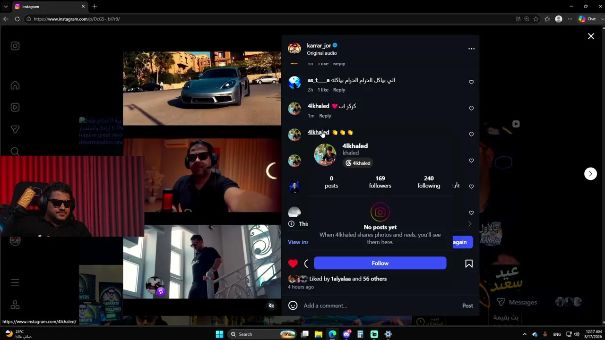Open the 1alyalaa liker profile link
The width and height of the screenshot is (605, 340).
click(341, 279)
